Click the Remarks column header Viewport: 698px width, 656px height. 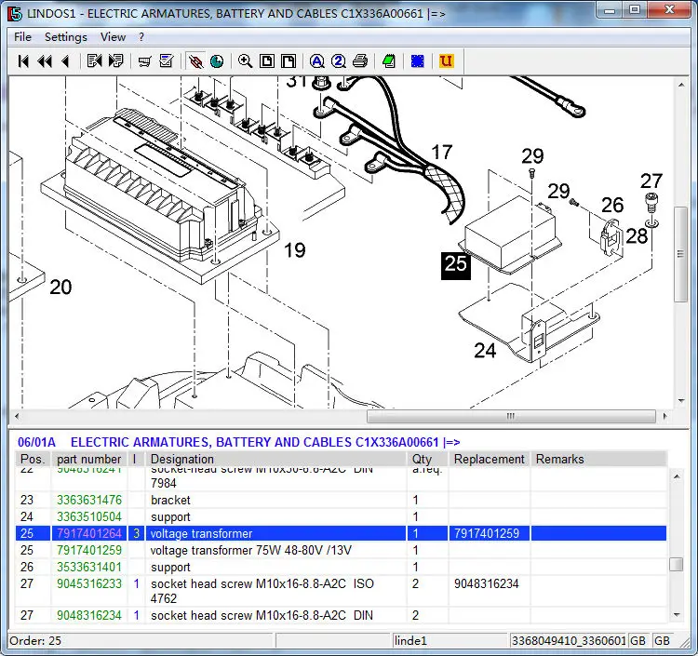click(598, 459)
